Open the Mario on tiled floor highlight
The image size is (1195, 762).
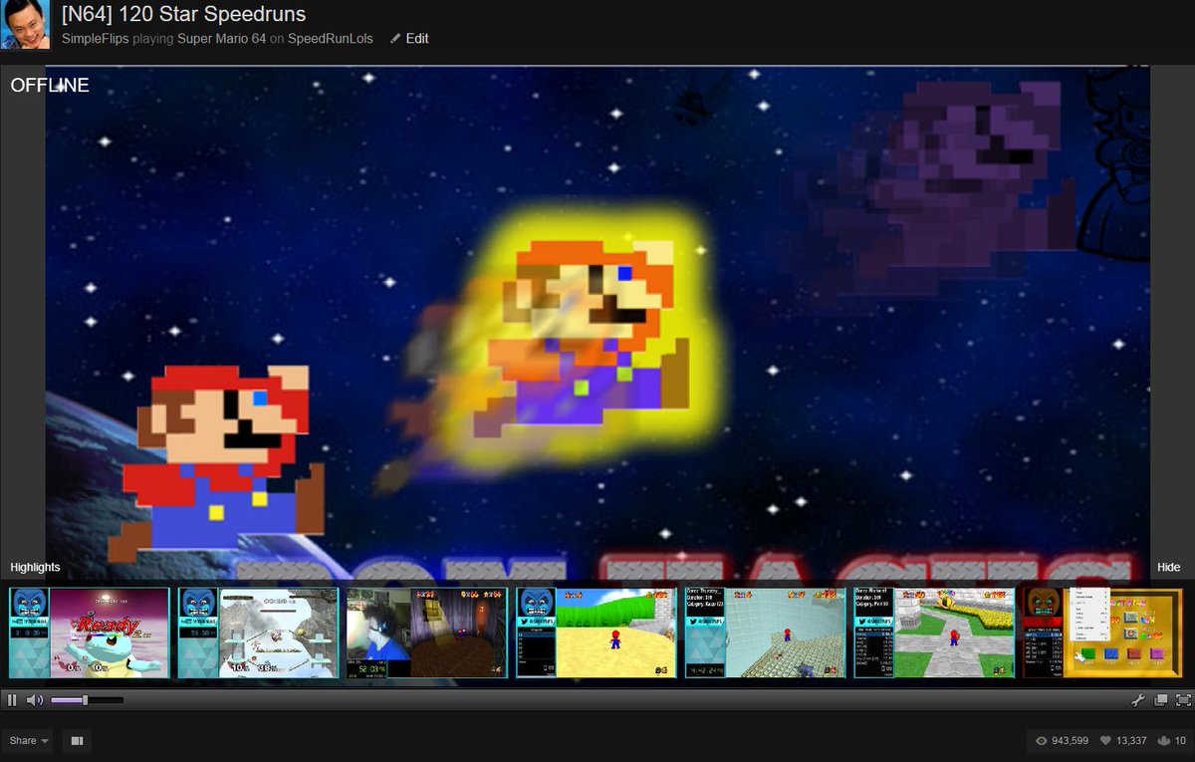[x=766, y=633]
